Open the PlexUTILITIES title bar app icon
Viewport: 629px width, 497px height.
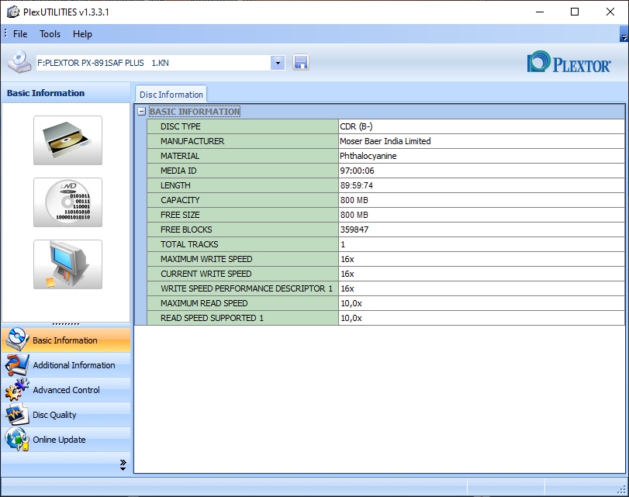point(13,12)
